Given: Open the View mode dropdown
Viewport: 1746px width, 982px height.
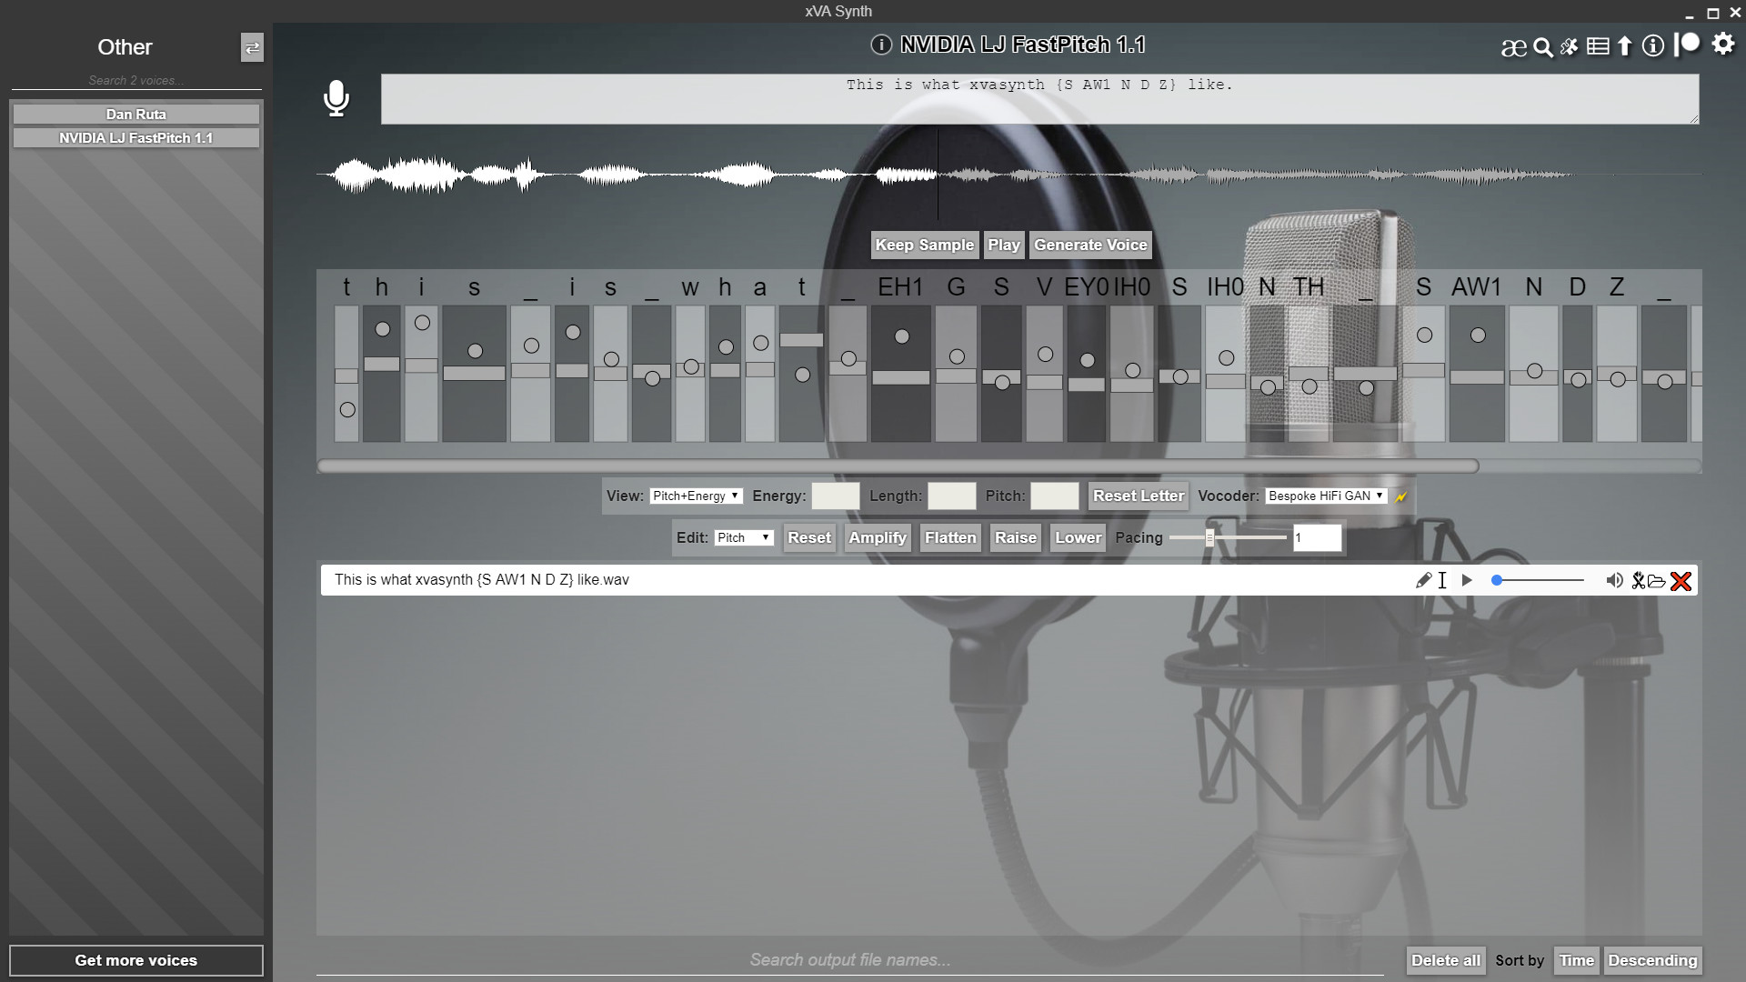Looking at the screenshot, I should coord(696,496).
